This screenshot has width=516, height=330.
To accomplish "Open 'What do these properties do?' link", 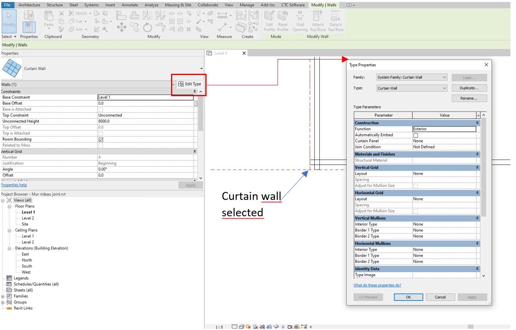I will click(x=377, y=285).
